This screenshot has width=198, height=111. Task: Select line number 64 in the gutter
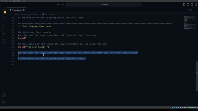(13, 64)
